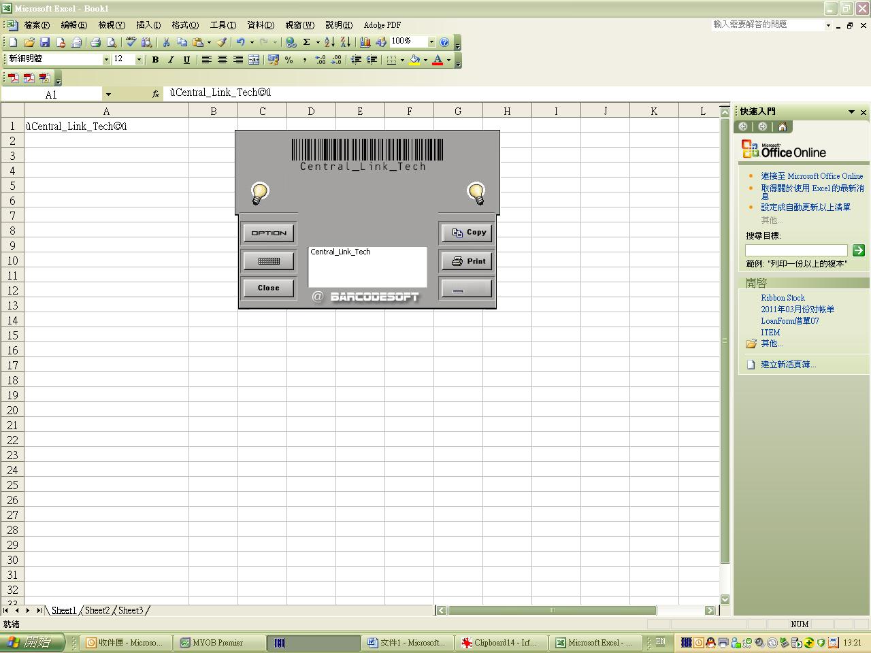871x653 pixels.
Task: Center cell text horizontally
Action: click(x=222, y=60)
